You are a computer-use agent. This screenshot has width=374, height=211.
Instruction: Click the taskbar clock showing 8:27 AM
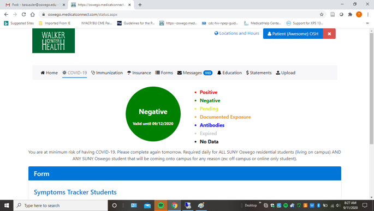350,206
